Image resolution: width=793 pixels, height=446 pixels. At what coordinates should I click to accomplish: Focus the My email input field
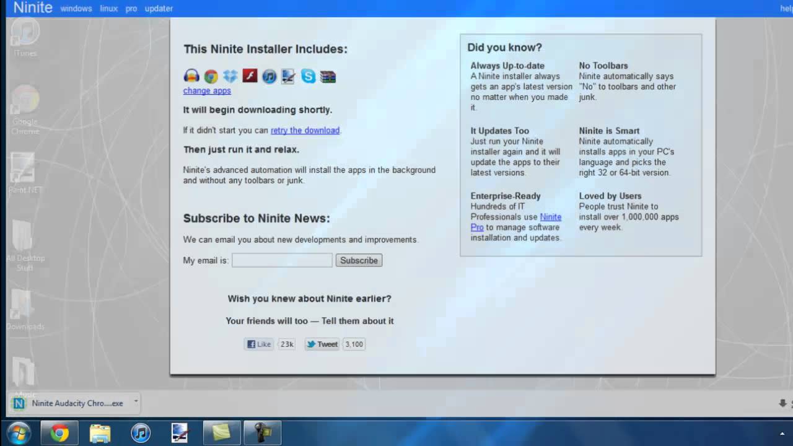point(282,260)
